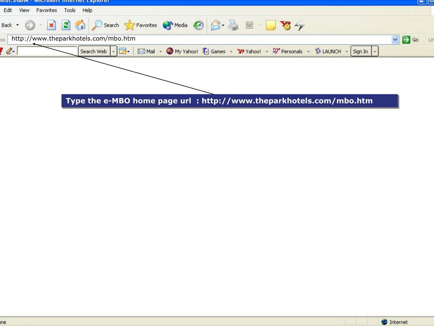
Task: Expand the Yahoo! button dropdown arrow
Action: coord(267,51)
